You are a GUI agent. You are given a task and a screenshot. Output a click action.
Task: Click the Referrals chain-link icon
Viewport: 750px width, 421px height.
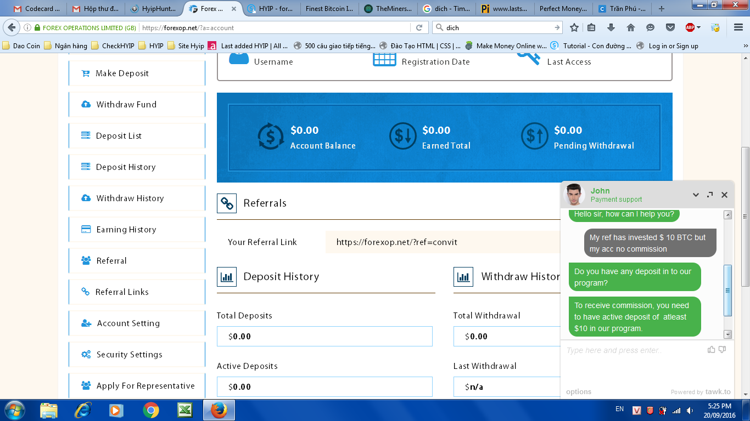(227, 203)
